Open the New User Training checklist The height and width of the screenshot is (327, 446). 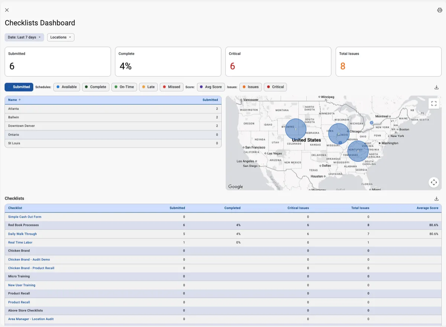(x=22, y=285)
